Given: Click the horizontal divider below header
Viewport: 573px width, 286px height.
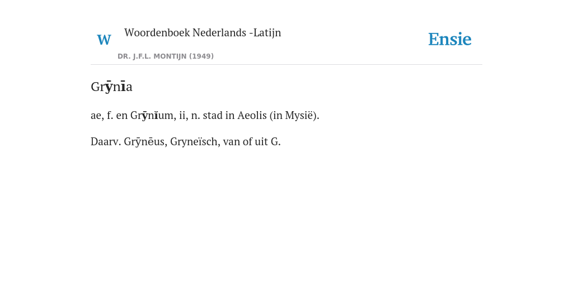Looking at the screenshot, I should (286, 65).
